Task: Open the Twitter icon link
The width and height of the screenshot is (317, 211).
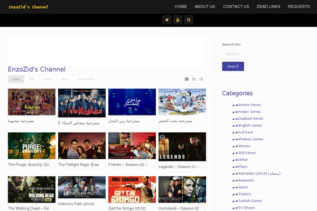Action: (x=167, y=20)
